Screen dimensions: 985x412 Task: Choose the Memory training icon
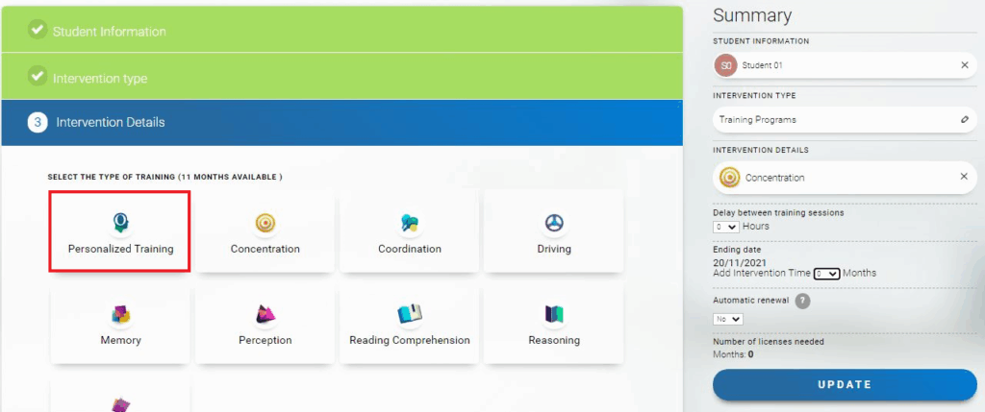tap(121, 314)
